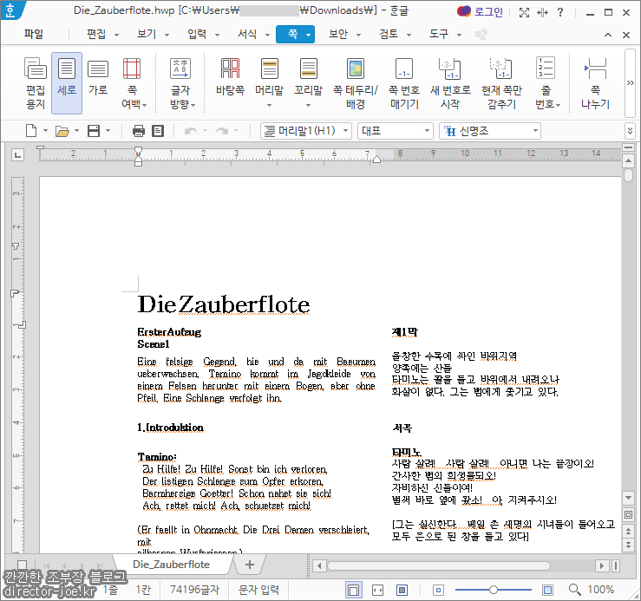Click the vertical scrollbar up arrow
This screenshot has height=601, width=641.
click(629, 161)
